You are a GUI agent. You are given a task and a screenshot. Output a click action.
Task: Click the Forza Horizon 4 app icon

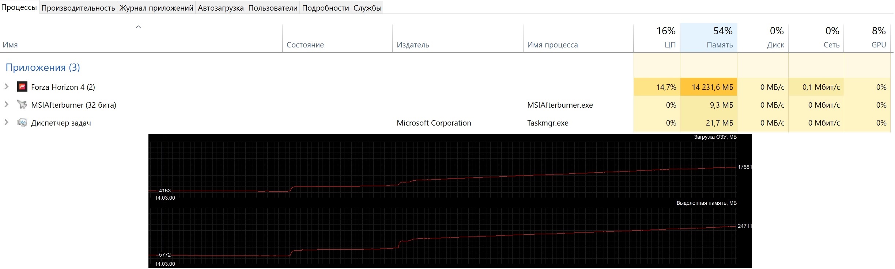point(22,87)
